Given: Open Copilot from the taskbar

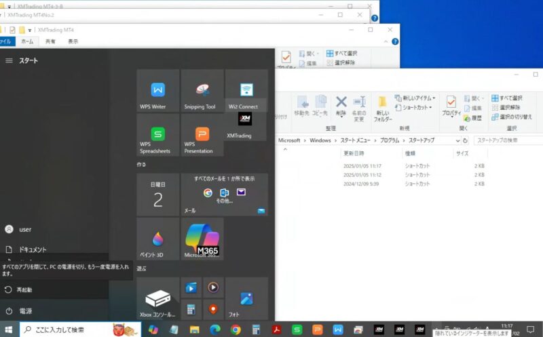Looking at the screenshot, I should [153, 330].
